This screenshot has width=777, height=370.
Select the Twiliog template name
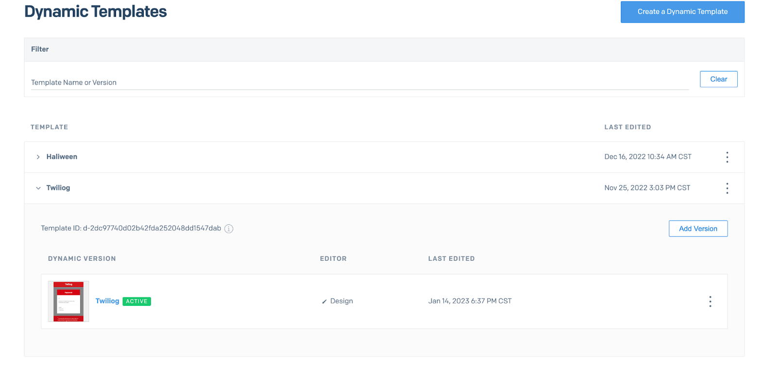58,188
